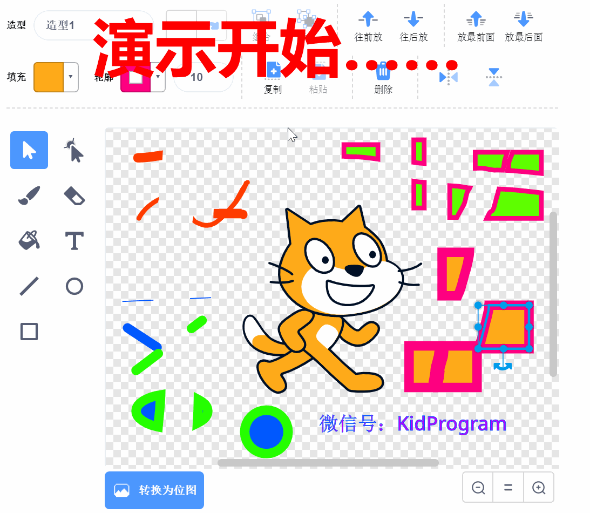590x513 pixels.
Task: Click the Scratch cat on canvas
Action: click(x=333, y=299)
